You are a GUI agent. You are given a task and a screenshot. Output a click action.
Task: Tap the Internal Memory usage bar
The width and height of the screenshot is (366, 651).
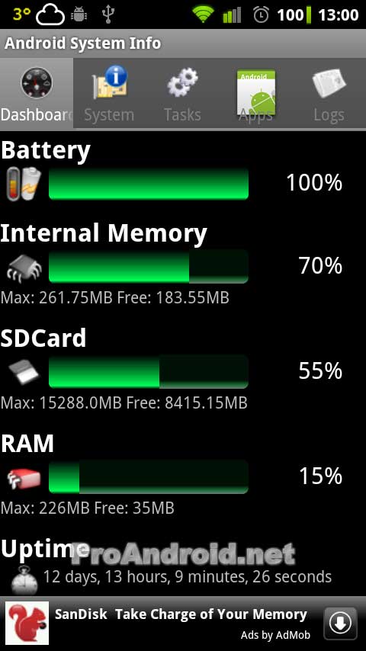149,267
